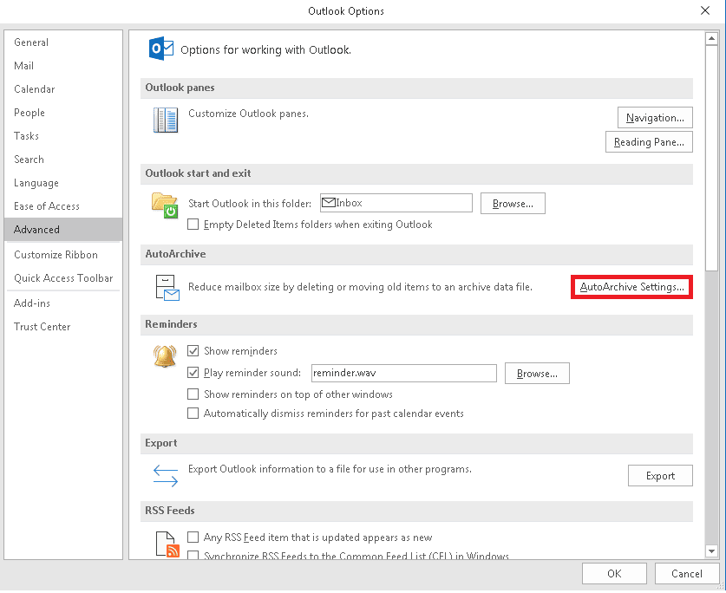Click 'Customize Outlook panes.' text
The image size is (726, 593).
248,114
